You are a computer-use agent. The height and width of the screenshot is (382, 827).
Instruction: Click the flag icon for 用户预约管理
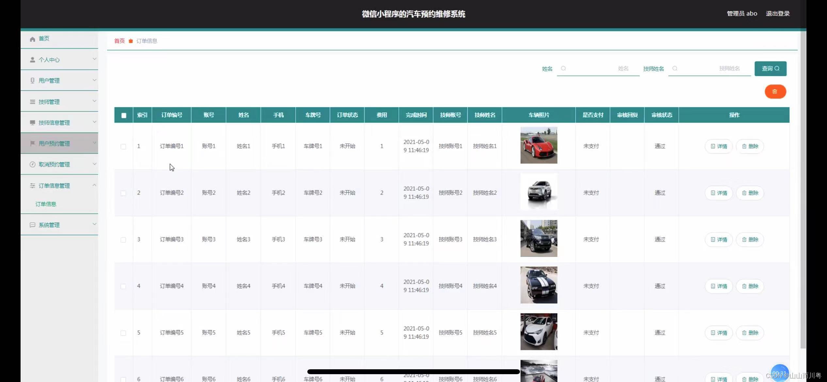32,143
